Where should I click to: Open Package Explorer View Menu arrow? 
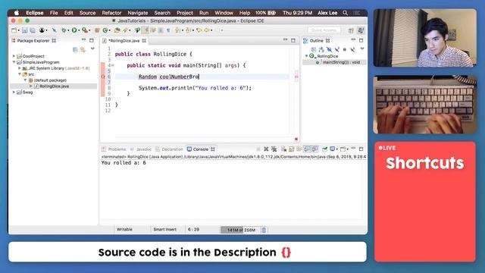(x=92, y=49)
